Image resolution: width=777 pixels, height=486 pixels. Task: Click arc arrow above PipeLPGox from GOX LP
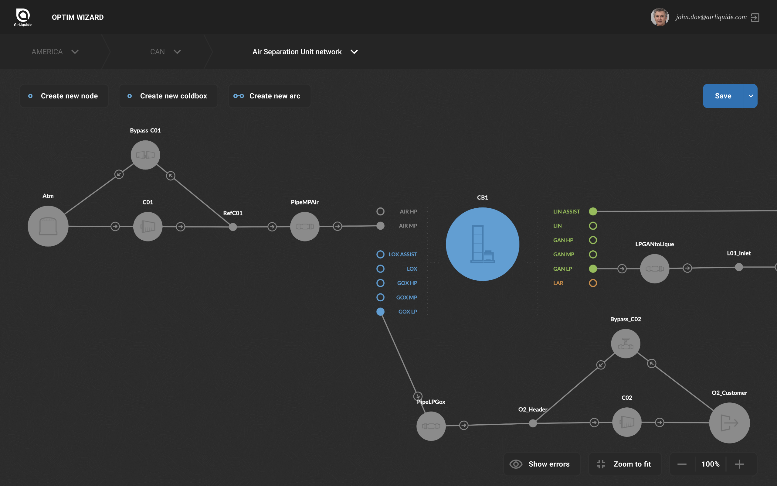(x=418, y=396)
